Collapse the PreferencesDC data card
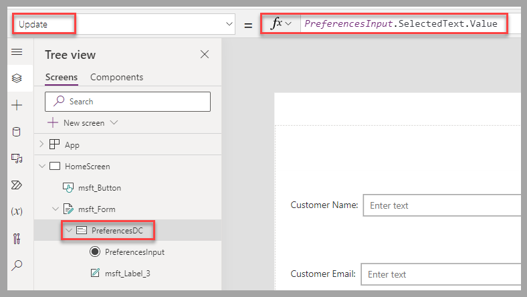This screenshot has width=527, height=297. coord(69,230)
